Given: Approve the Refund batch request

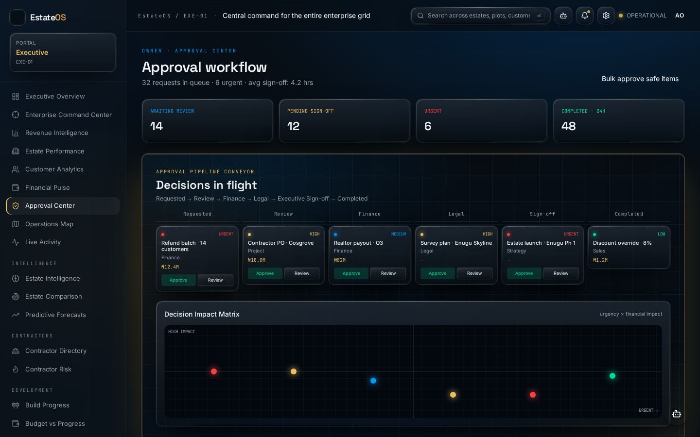Looking at the screenshot, I should click(x=178, y=280).
